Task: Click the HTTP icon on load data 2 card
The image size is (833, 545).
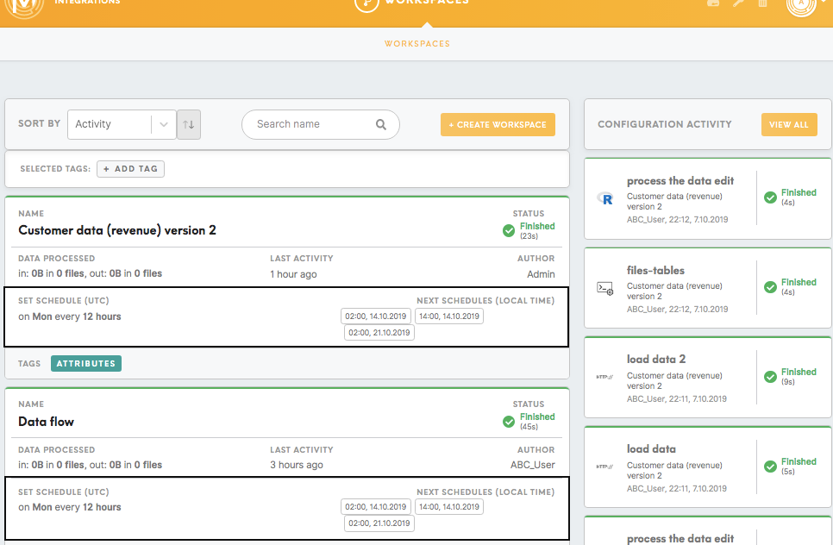Action: pyautogui.click(x=604, y=377)
